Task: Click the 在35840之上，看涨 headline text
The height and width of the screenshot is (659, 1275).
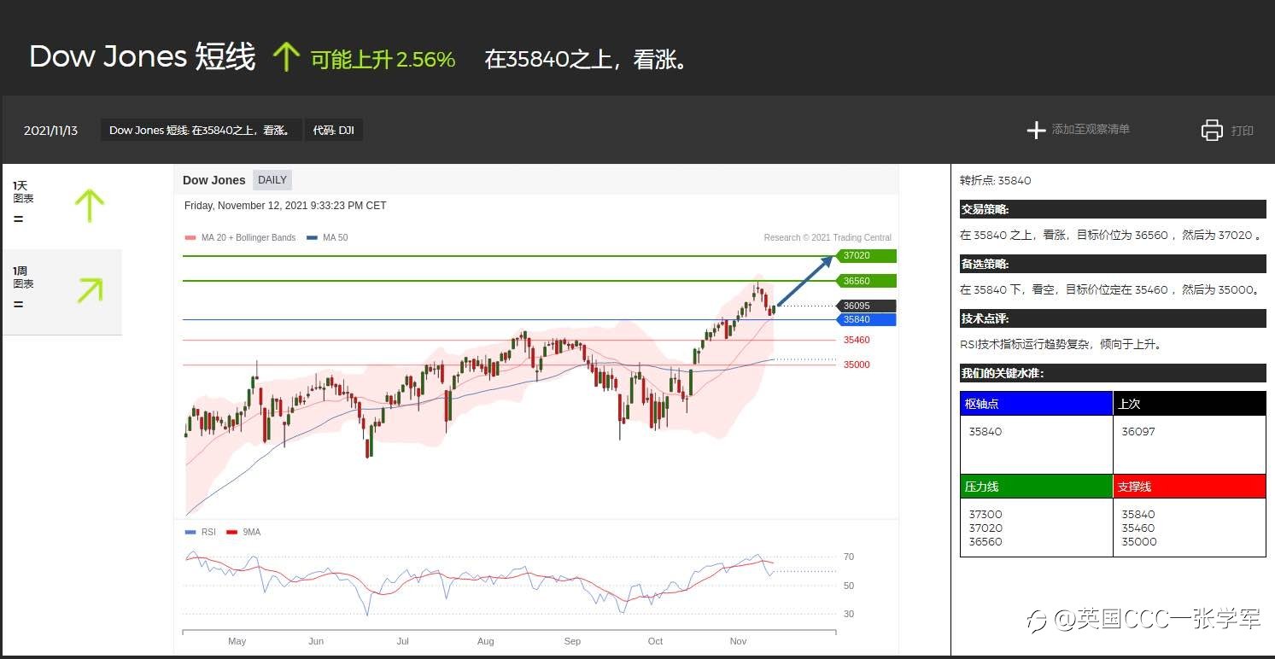Action: 587,59
